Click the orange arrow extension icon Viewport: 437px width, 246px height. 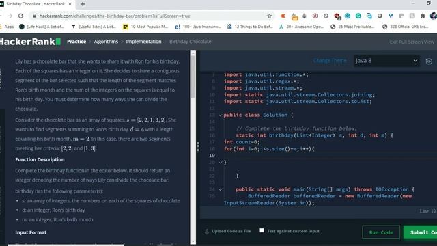point(283,16)
